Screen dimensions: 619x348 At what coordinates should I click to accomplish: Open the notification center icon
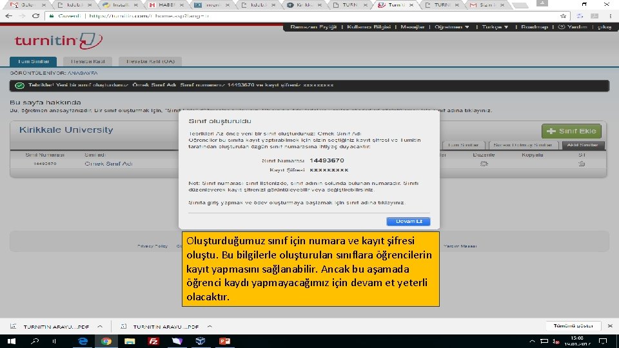tap(603, 342)
